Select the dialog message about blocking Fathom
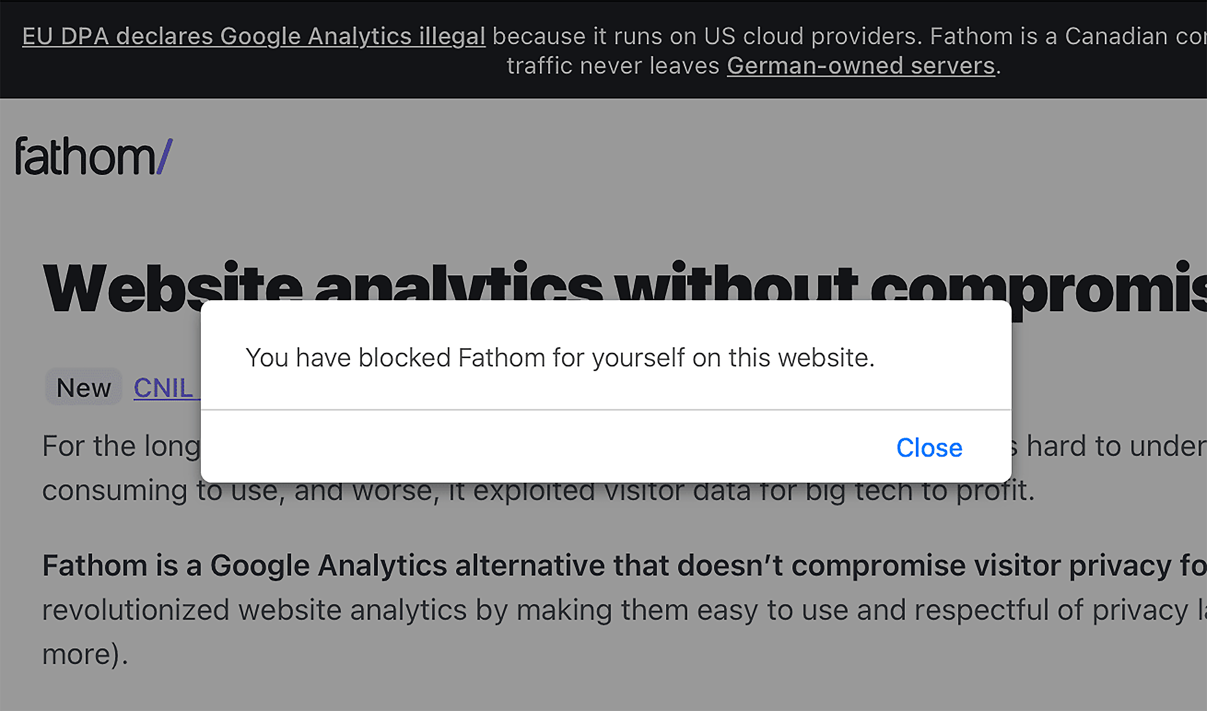 pyautogui.click(x=560, y=357)
